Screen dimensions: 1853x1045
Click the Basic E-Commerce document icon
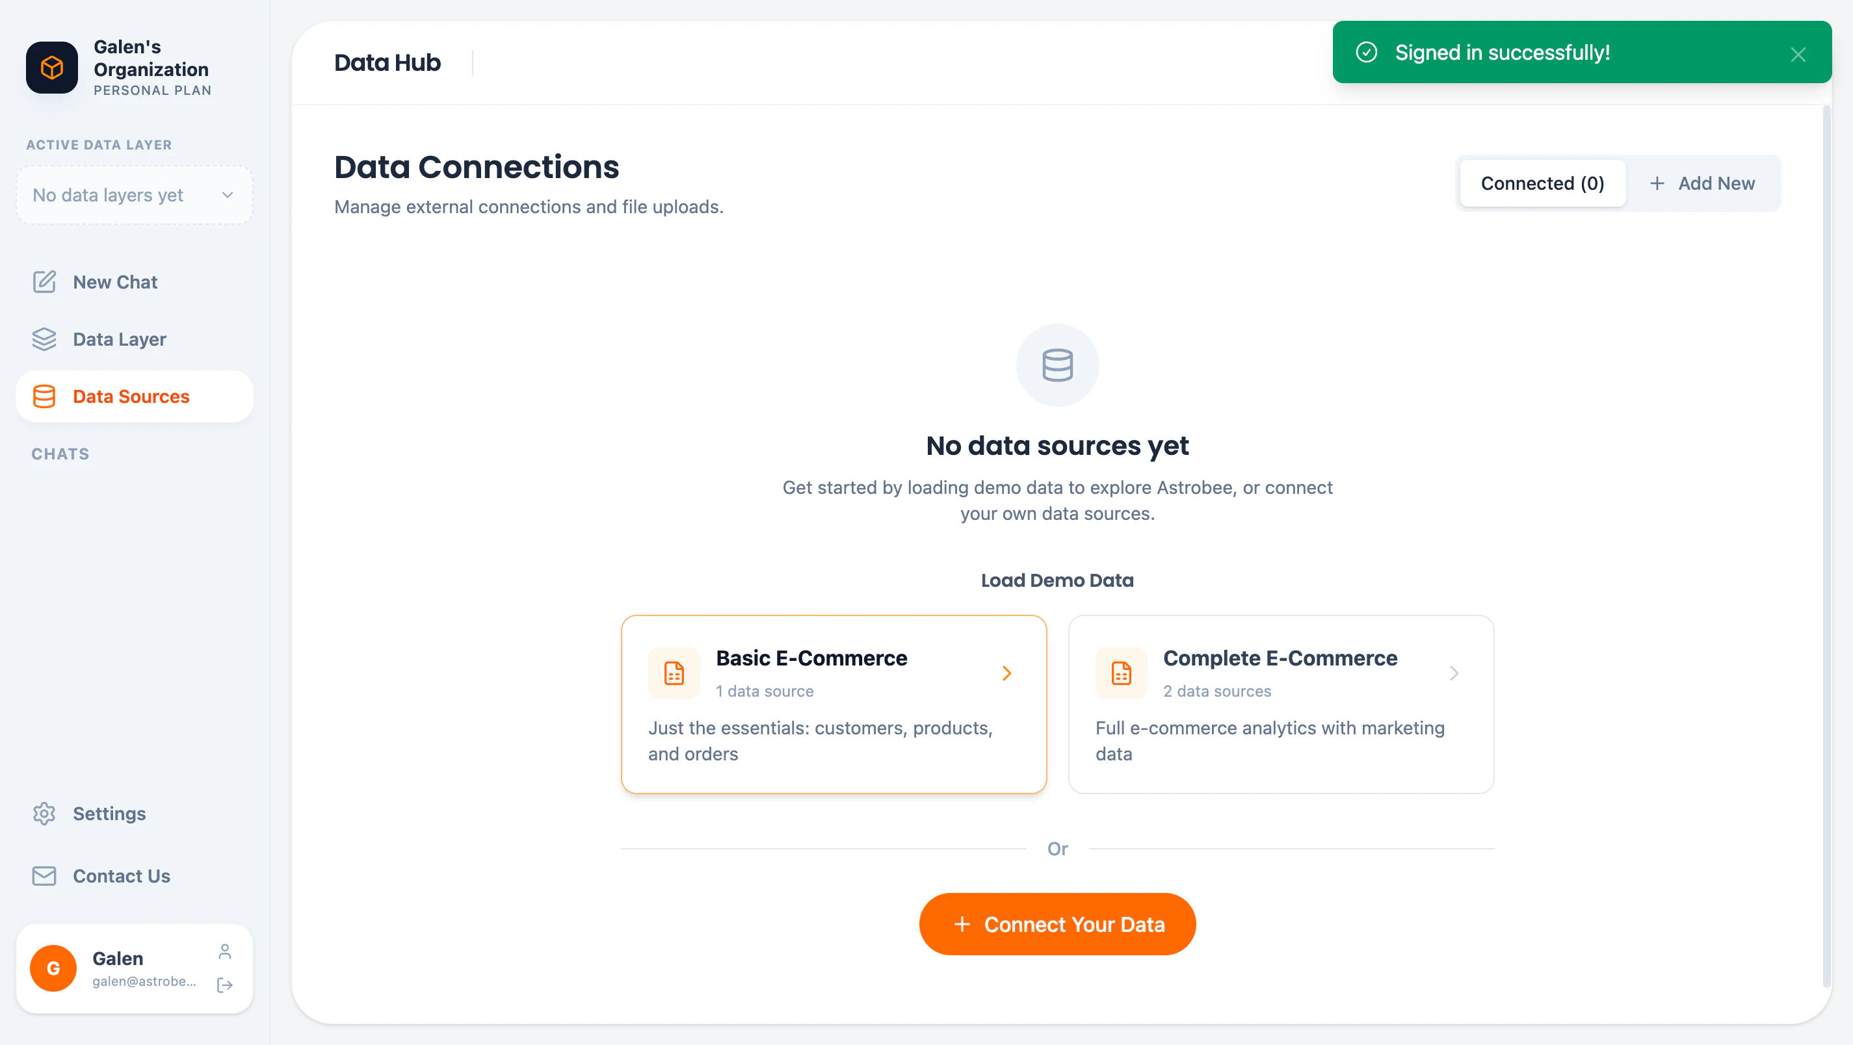[674, 673]
